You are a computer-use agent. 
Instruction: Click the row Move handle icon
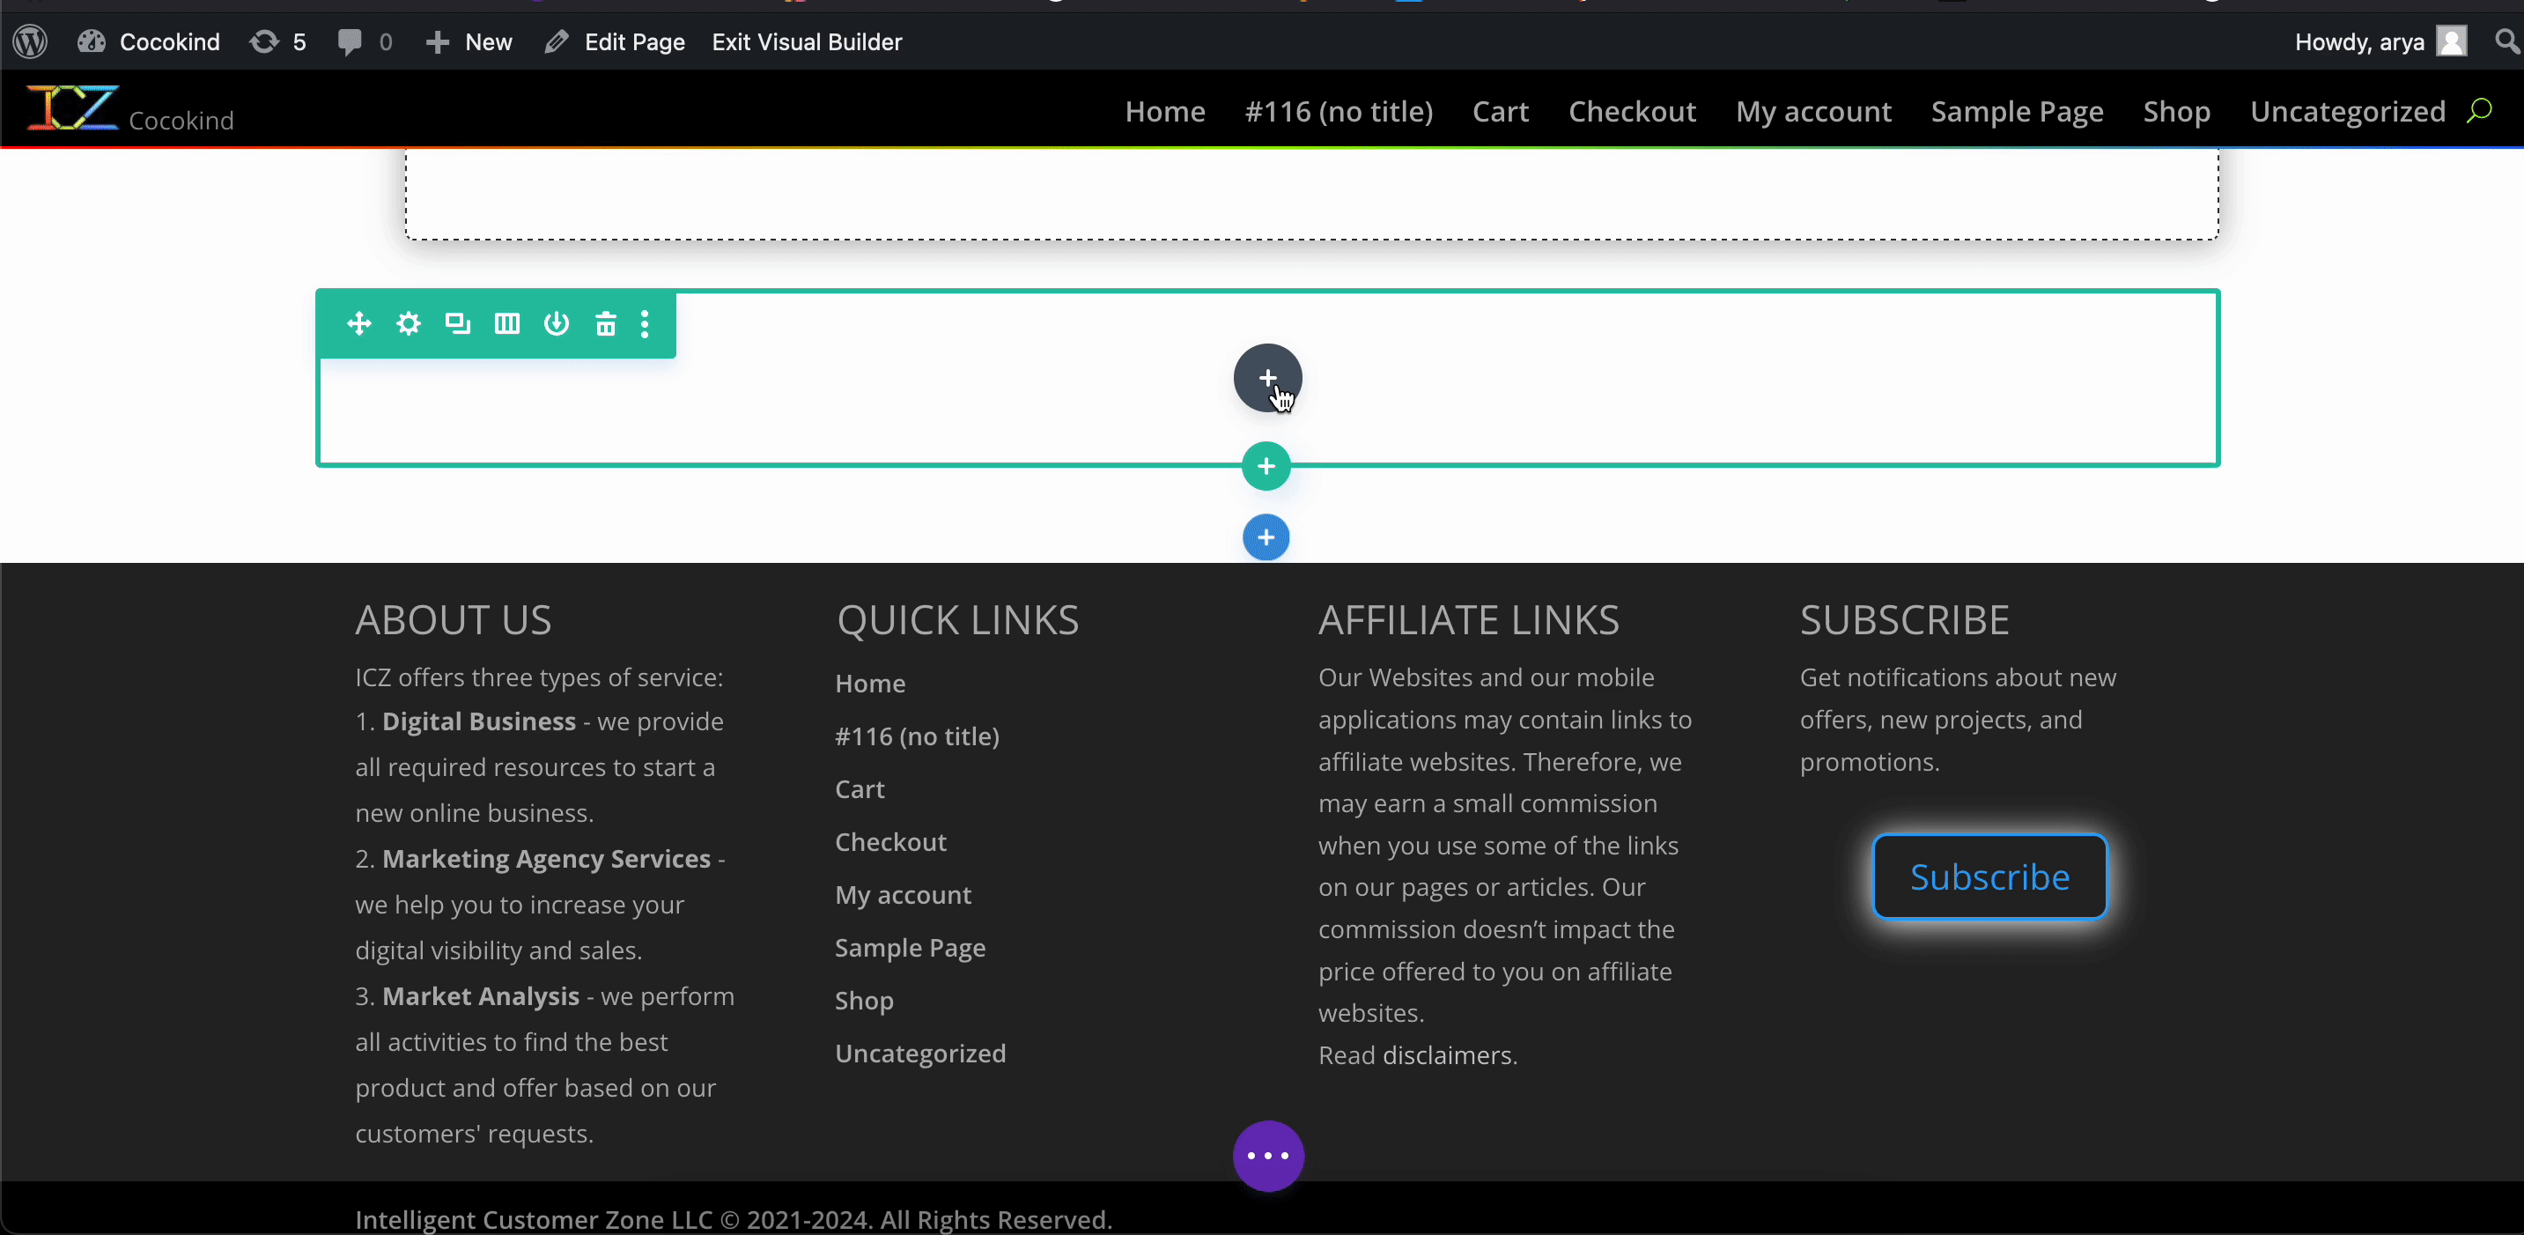click(358, 323)
